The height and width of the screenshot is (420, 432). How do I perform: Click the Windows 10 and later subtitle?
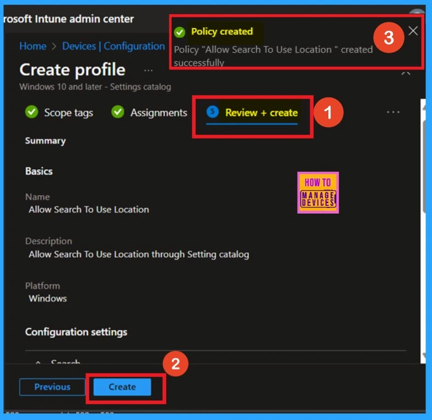pyautogui.click(x=95, y=87)
